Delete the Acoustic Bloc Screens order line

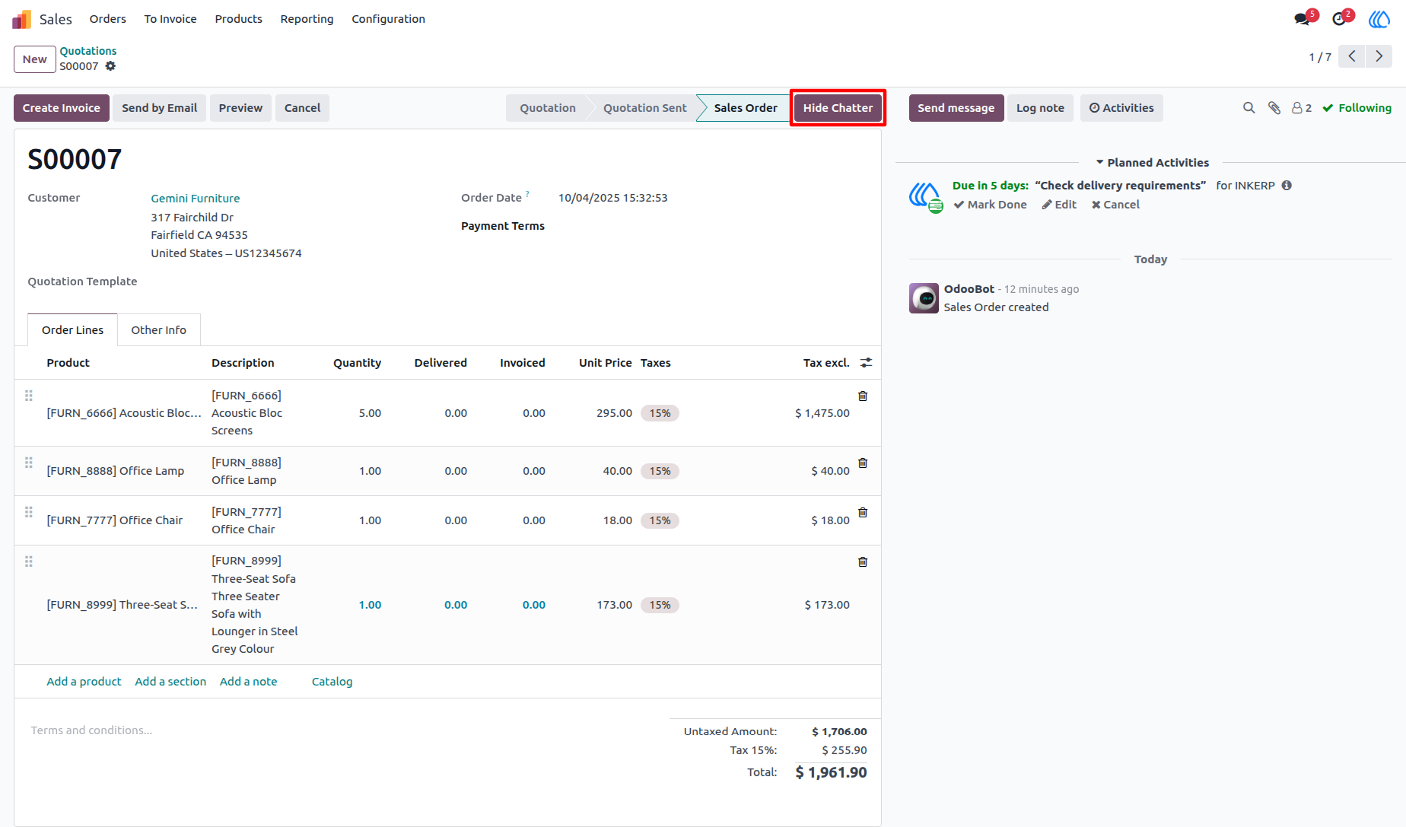click(863, 396)
